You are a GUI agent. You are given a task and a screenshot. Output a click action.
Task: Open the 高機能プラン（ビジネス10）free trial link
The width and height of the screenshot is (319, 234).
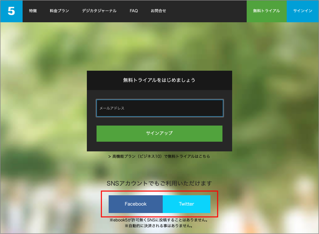tap(159, 156)
